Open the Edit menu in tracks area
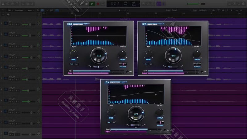The width and height of the screenshot is (247, 139). (9, 10)
